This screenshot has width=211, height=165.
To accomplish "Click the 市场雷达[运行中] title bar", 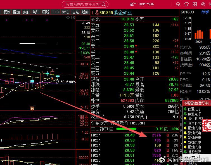I will click(x=196, y=103).
